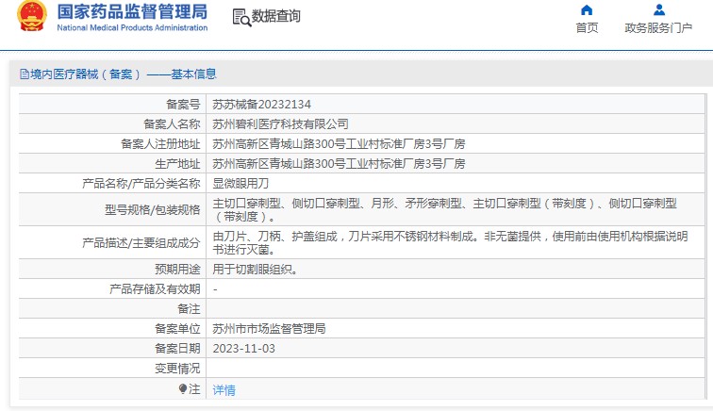Go to 首页 home page text

(x=587, y=28)
